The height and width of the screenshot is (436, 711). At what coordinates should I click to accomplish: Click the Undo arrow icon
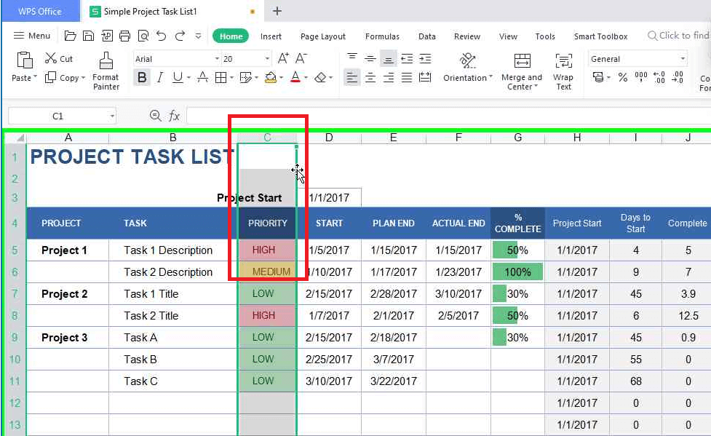click(x=162, y=36)
